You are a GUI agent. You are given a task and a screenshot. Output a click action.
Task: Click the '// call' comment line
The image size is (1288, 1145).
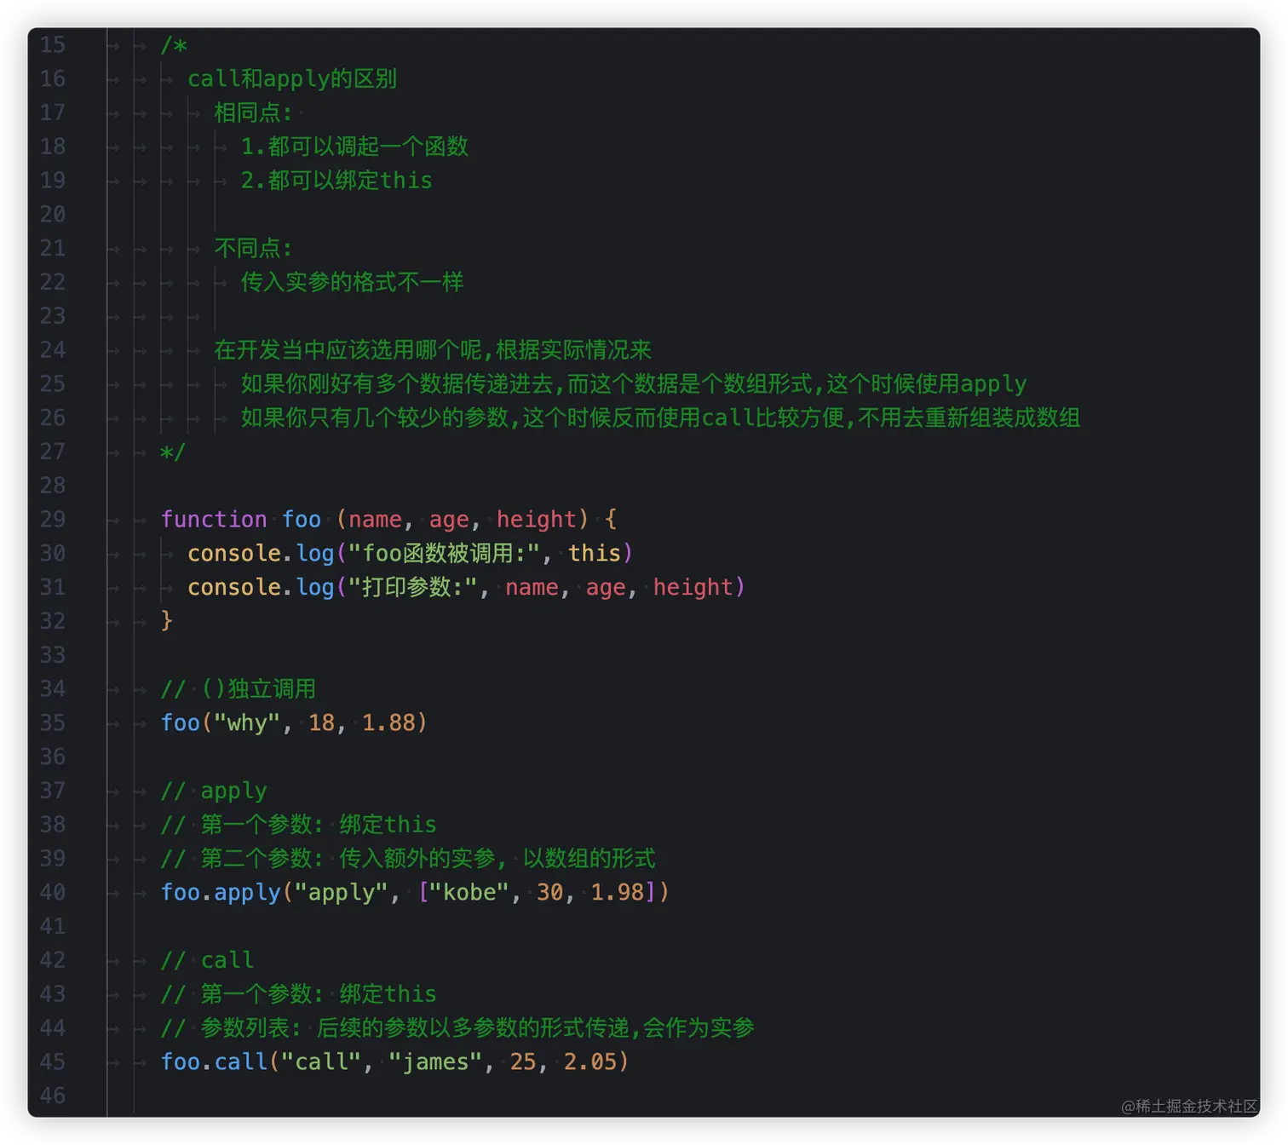tap(207, 960)
